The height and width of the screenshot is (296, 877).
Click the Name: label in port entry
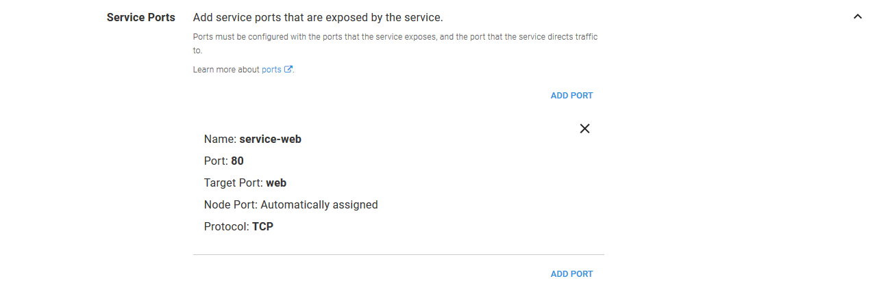[220, 139]
